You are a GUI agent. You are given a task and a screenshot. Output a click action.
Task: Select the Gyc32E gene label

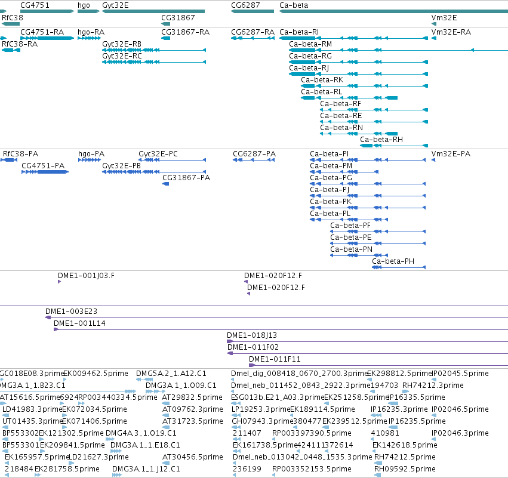point(115,5)
